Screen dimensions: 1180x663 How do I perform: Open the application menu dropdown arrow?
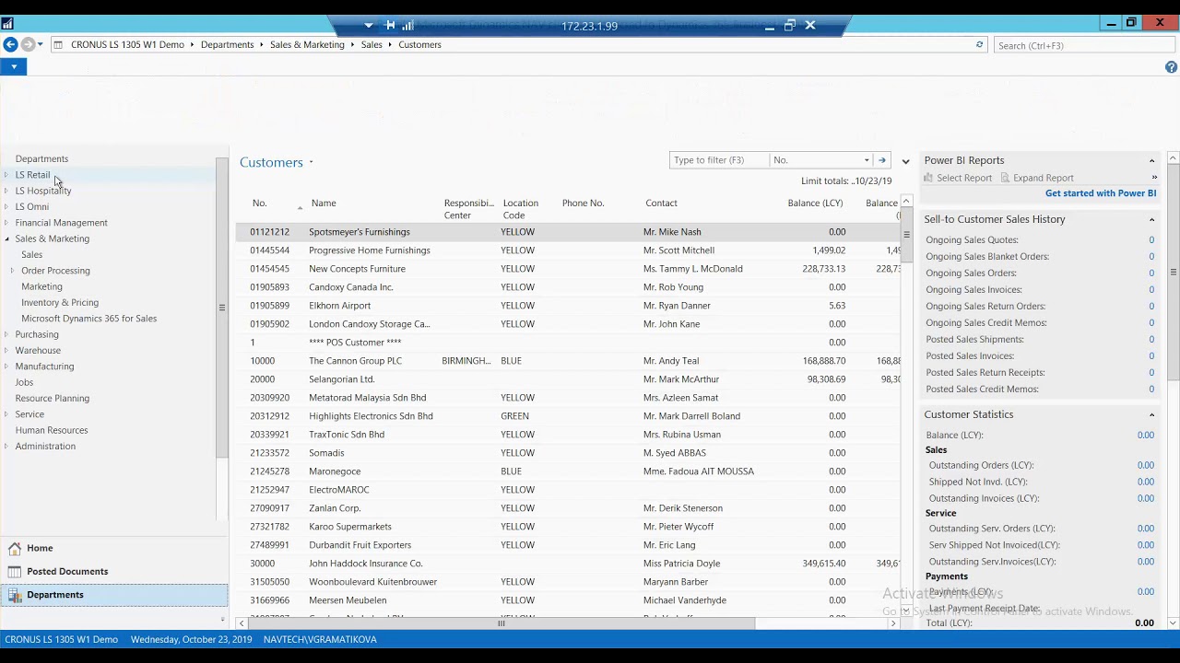point(14,67)
